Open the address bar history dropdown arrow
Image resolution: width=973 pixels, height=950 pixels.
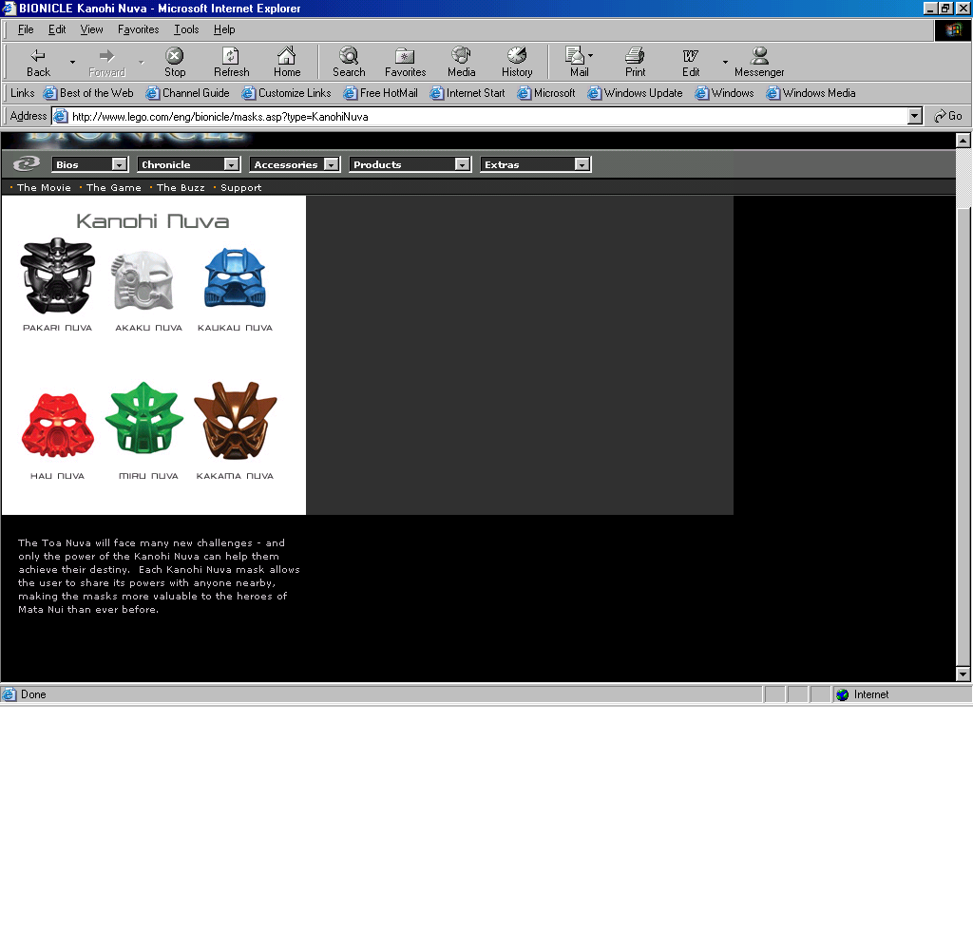click(x=915, y=116)
